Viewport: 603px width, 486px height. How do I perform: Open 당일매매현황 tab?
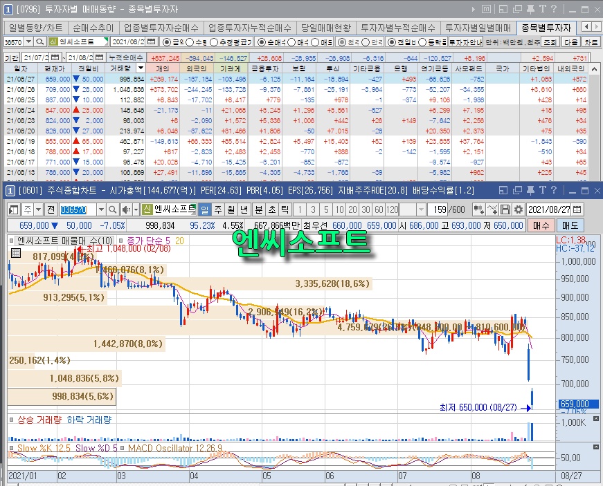[325, 28]
